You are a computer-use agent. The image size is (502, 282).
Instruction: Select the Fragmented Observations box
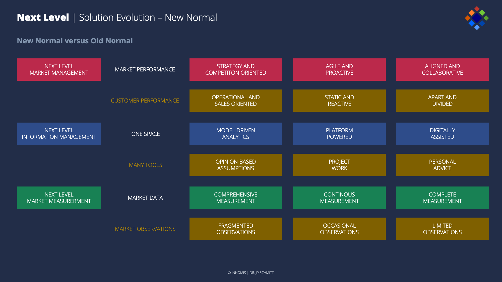point(236,229)
